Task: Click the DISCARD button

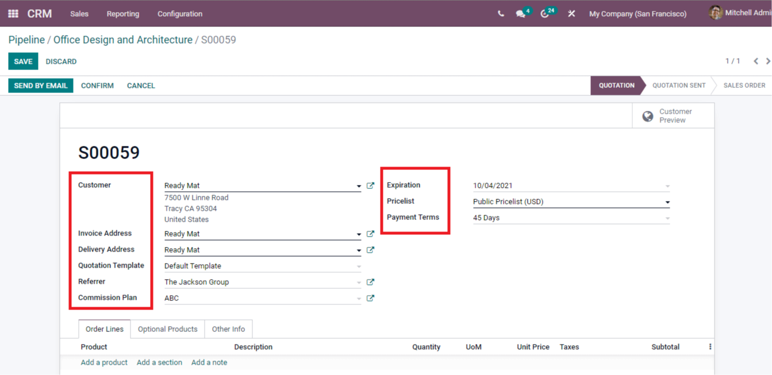Action: [x=61, y=61]
